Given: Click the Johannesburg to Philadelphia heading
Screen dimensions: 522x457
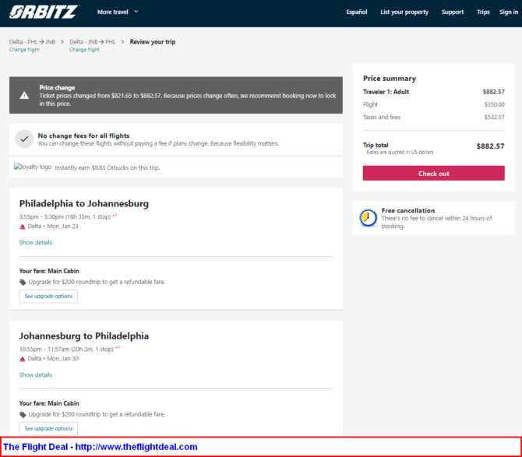Looking at the screenshot, I should (x=84, y=336).
